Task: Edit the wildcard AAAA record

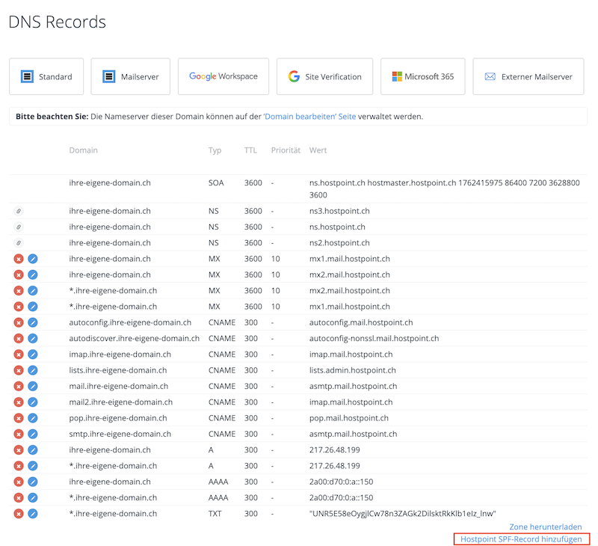Action: pos(33,497)
